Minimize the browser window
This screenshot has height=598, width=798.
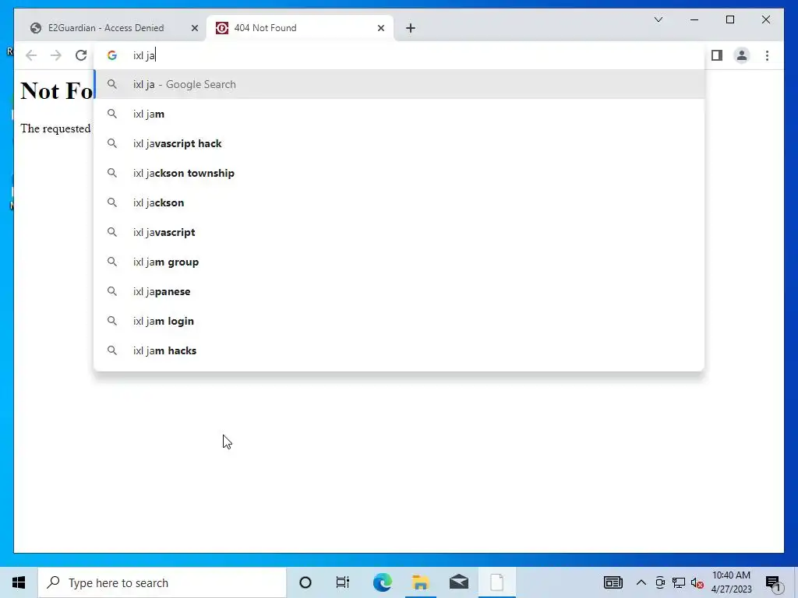coord(694,19)
